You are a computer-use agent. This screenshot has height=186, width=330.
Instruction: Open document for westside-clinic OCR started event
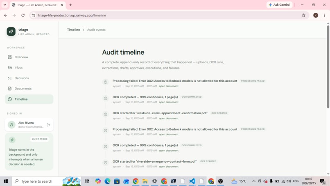click(x=169, y=118)
